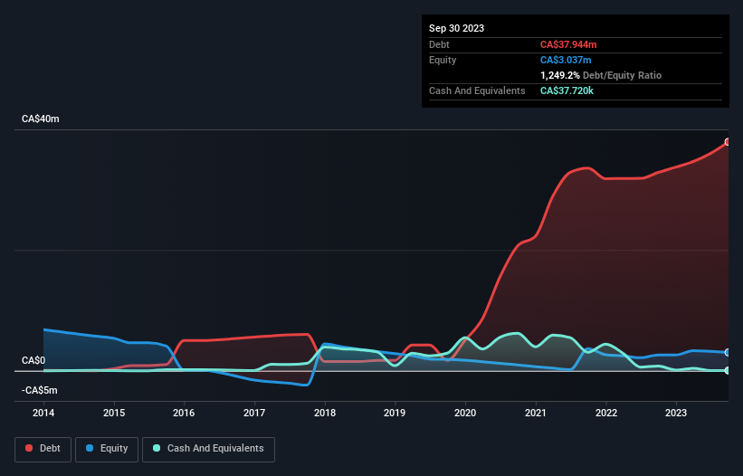This screenshot has width=743, height=476.
Task: Click the Sep 30 2023 tooltip date
Action: [x=457, y=28]
